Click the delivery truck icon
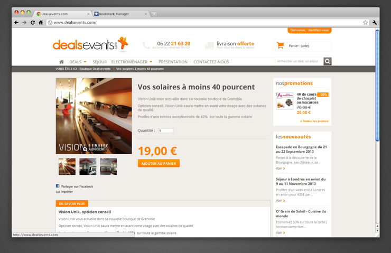The height and width of the screenshot is (253, 391). (x=209, y=45)
